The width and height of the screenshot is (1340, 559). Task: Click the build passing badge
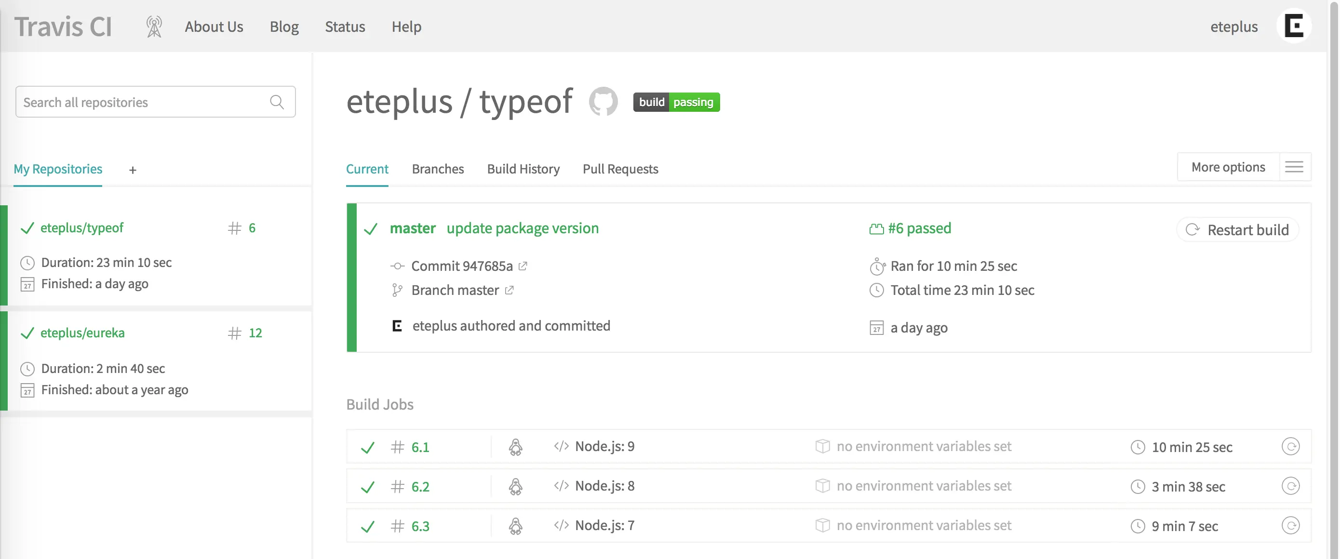(x=676, y=102)
